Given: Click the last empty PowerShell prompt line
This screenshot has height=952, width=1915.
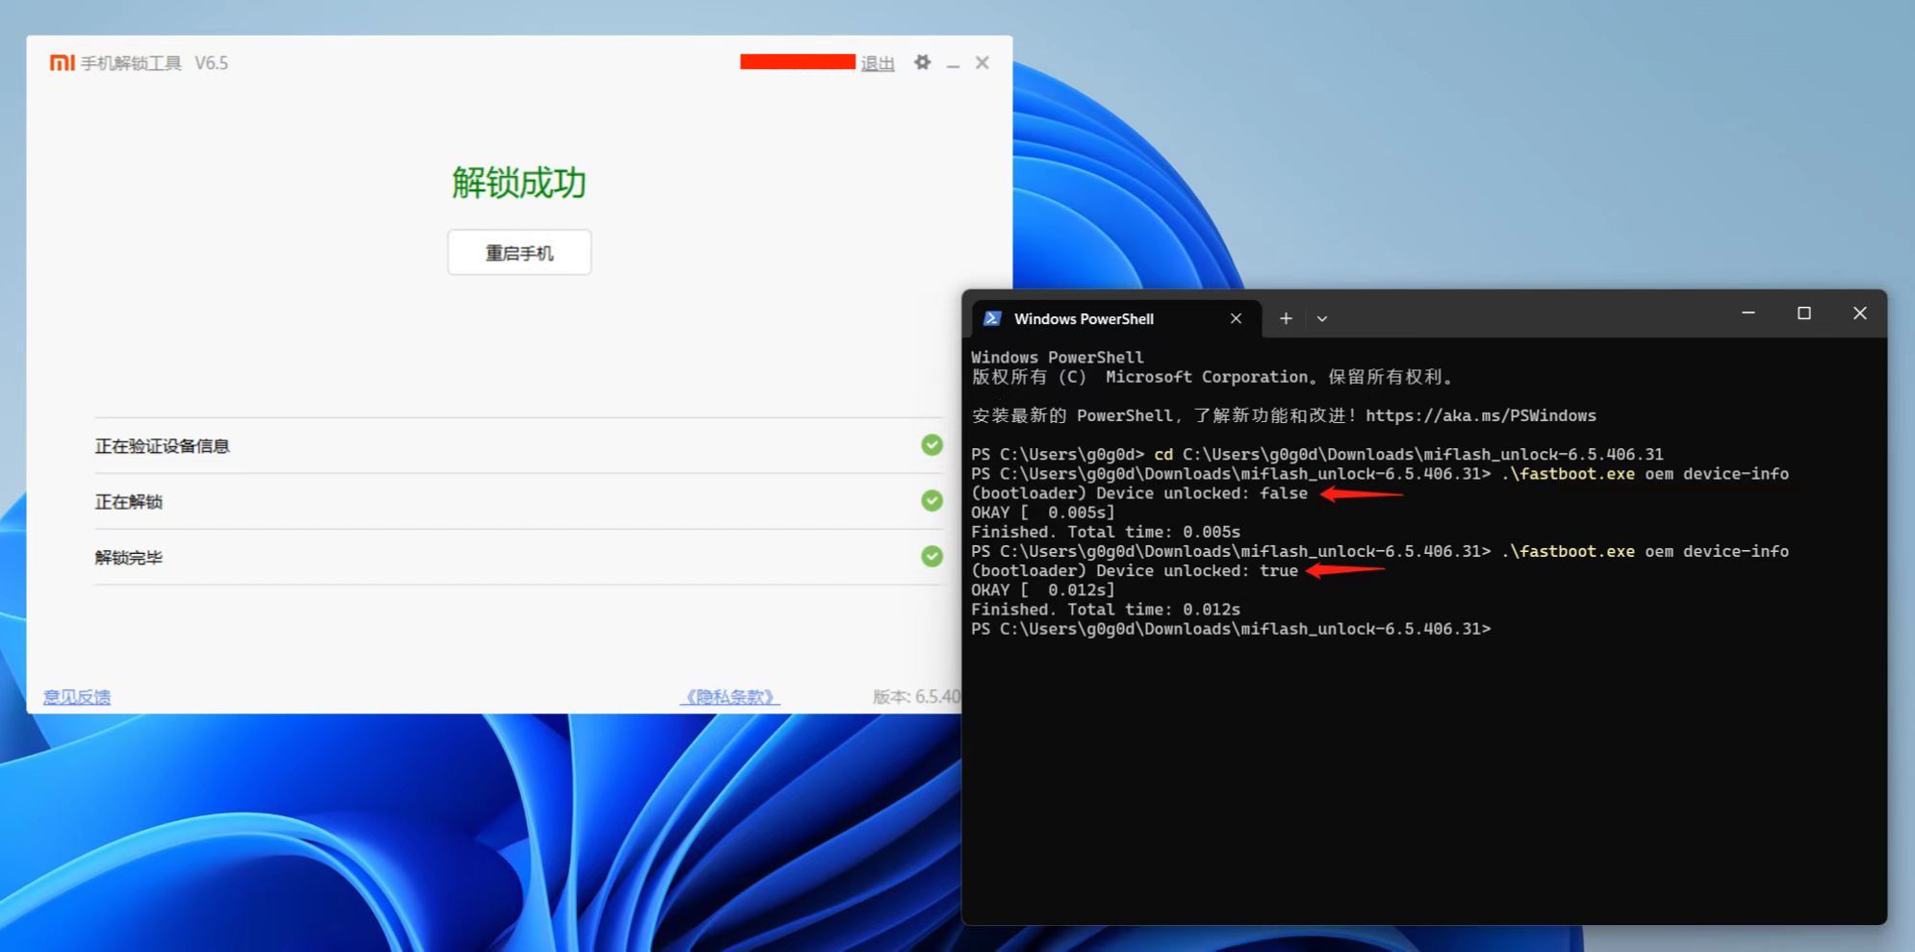Looking at the screenshot, I should pyautogui.click(x=1231, y=629).
